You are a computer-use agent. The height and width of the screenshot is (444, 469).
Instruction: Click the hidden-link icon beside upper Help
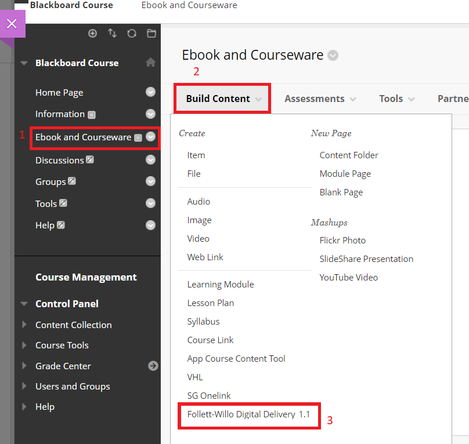point(61,225)
